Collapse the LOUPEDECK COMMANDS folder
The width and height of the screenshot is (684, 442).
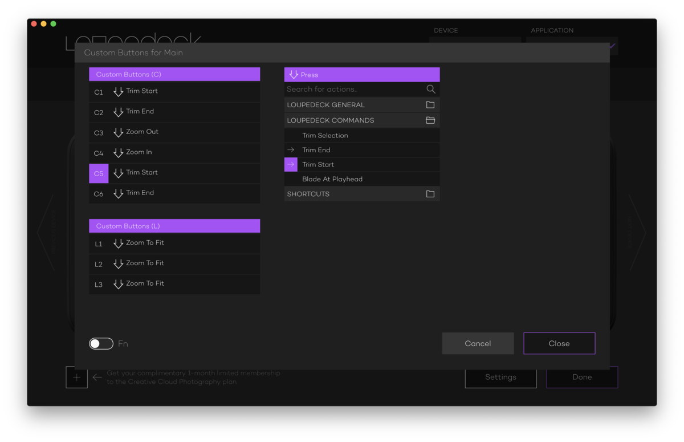click(362, 120)
